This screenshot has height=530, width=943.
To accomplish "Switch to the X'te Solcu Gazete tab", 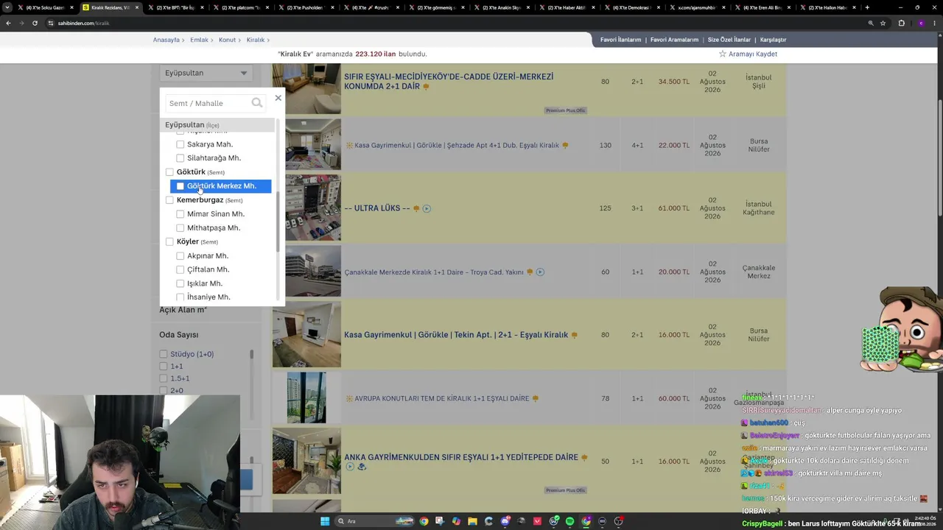I will (44, 7).
